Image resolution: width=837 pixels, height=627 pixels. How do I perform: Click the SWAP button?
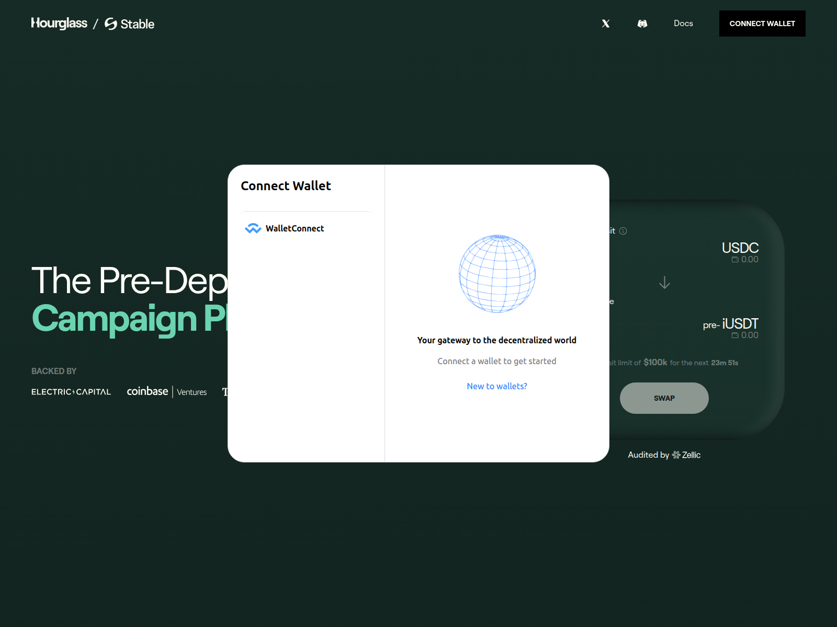664,398
